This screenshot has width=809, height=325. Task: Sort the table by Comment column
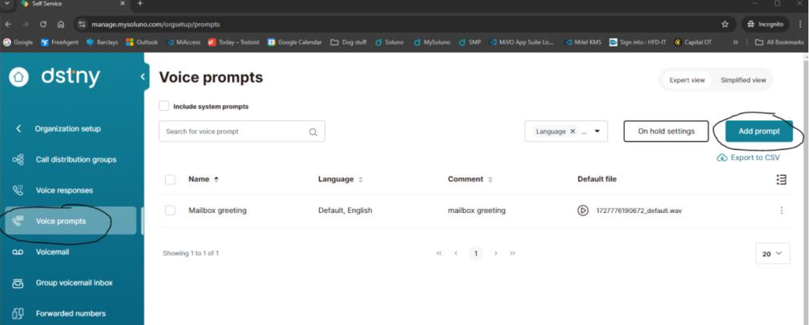click(x=470, y=179)
